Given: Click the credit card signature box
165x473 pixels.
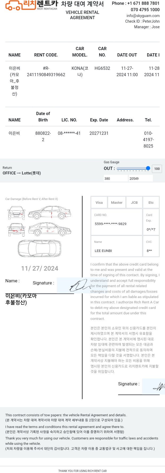Looking at the screenshot, I should [154, 386].
